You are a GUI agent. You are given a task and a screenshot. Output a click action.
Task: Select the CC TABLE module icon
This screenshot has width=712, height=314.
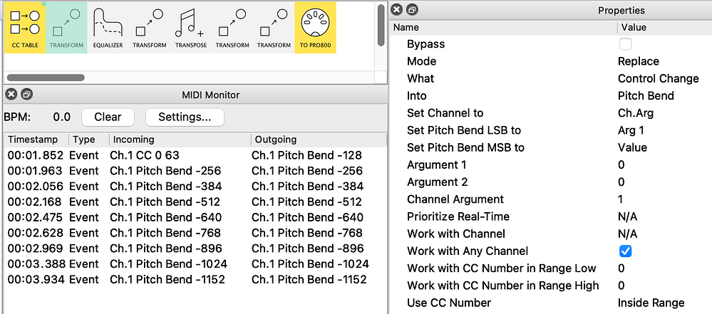pos(25,27)
